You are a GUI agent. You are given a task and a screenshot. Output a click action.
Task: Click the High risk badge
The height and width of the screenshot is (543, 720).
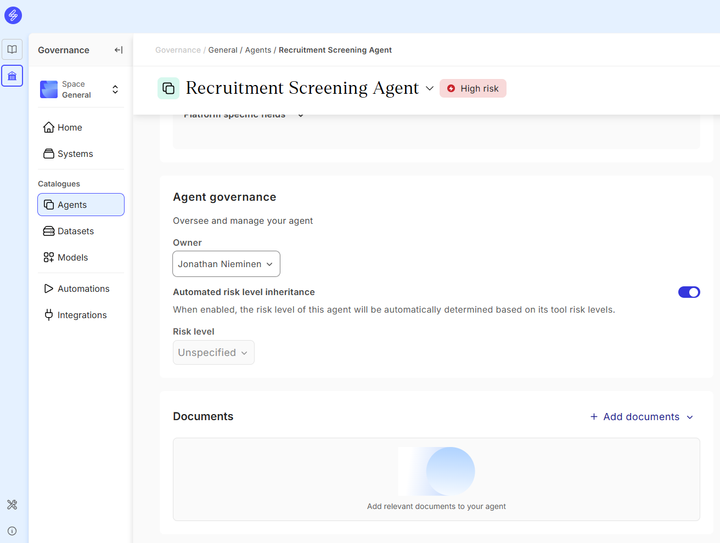pyautogui.click(x=473, y=88)
